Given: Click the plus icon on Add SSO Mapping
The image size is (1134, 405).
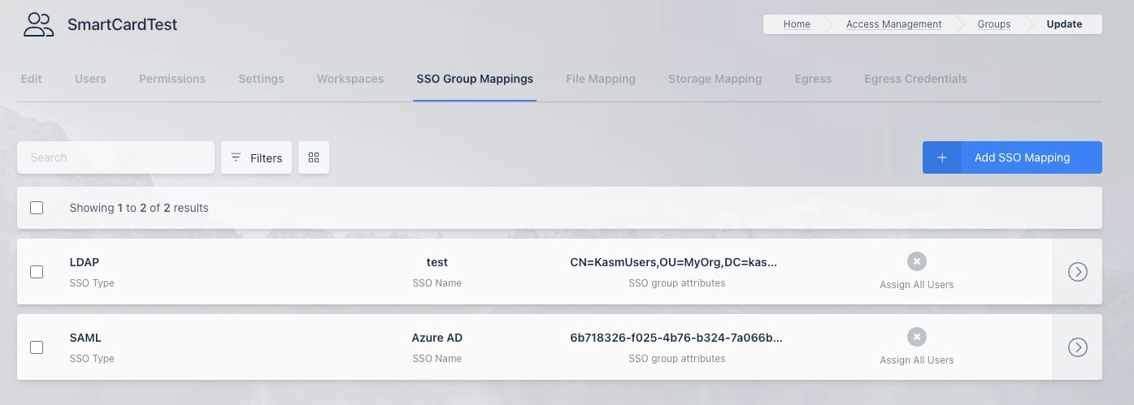Looking at the screenshot, I should pos(942,157).
